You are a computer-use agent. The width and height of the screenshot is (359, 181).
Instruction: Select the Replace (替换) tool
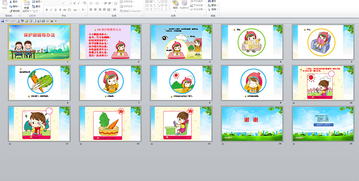pos(213,5)
